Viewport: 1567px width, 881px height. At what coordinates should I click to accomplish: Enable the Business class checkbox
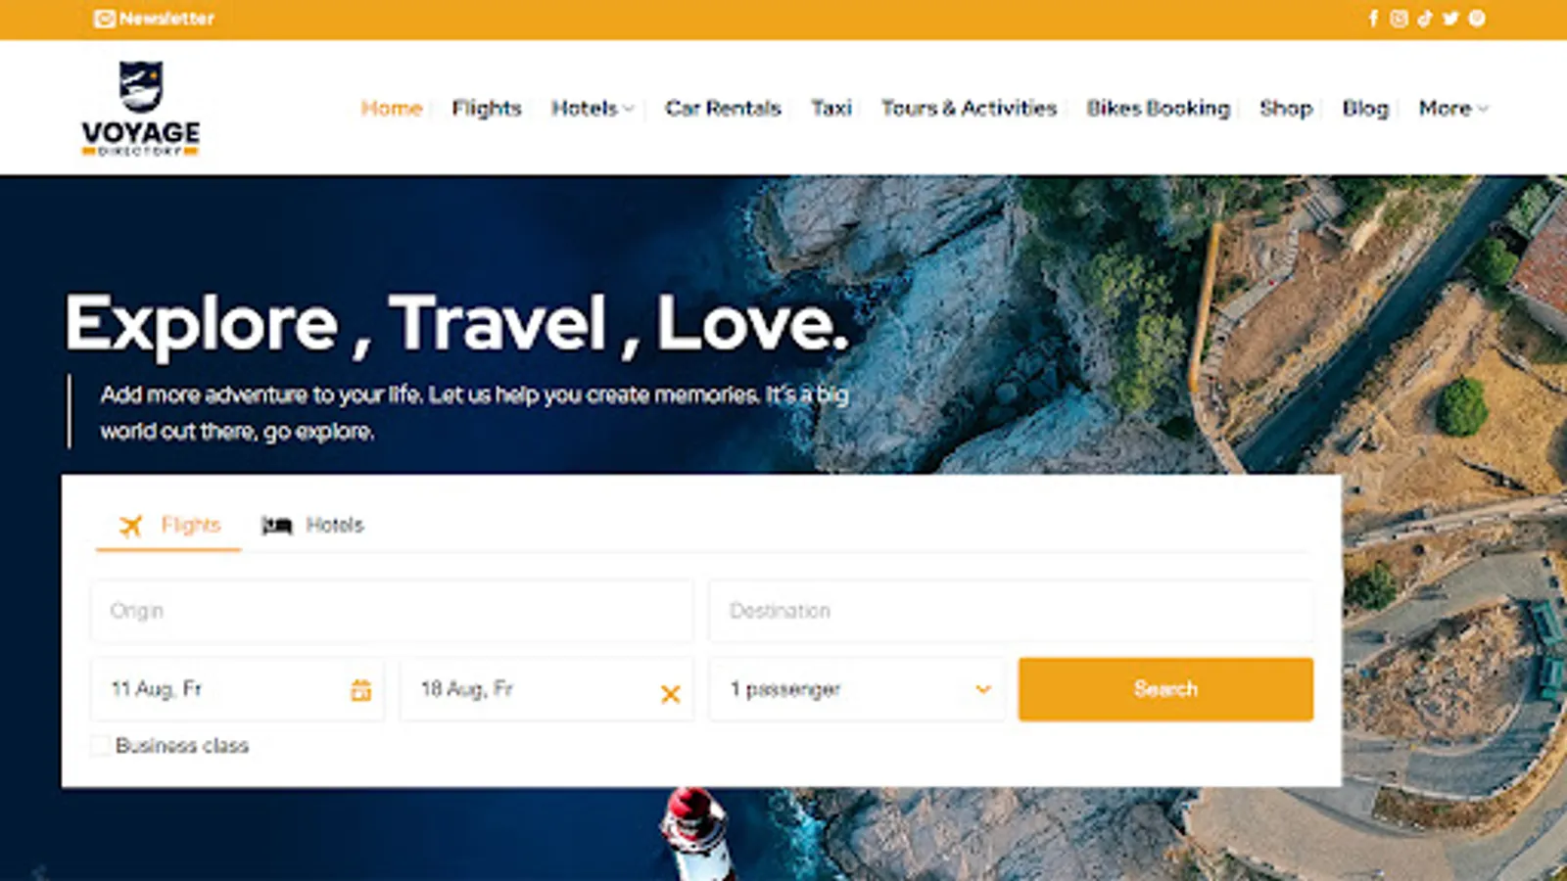click(x=100, y=746)
